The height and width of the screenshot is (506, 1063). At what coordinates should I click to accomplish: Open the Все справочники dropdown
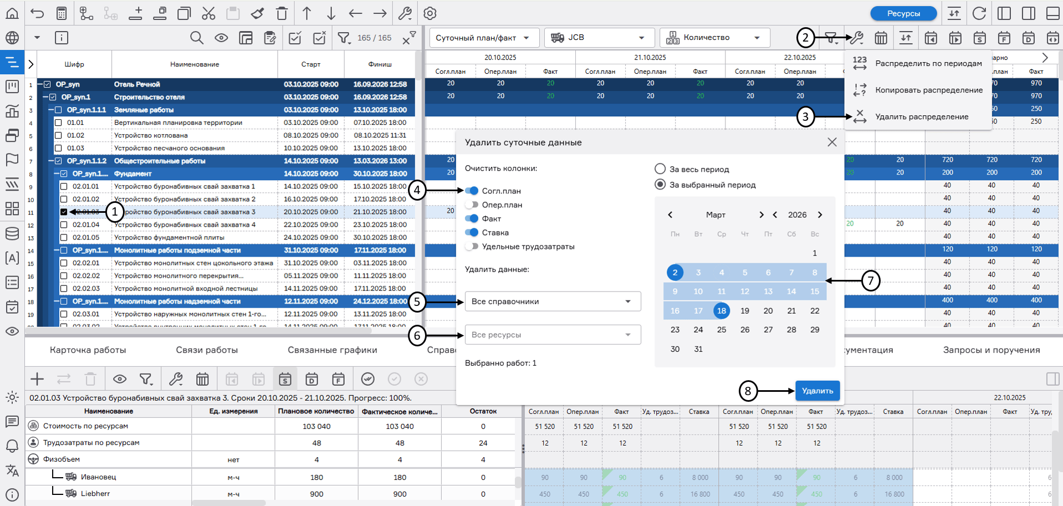pos(553,301)
